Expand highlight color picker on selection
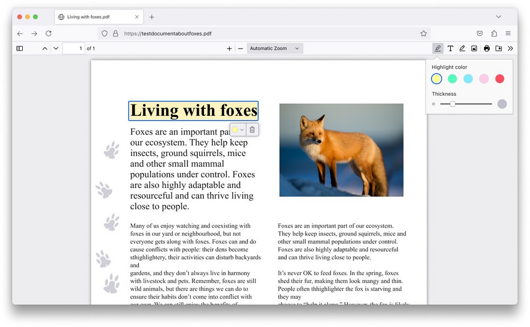The image size is (530, 327). [x=238, y=130]
